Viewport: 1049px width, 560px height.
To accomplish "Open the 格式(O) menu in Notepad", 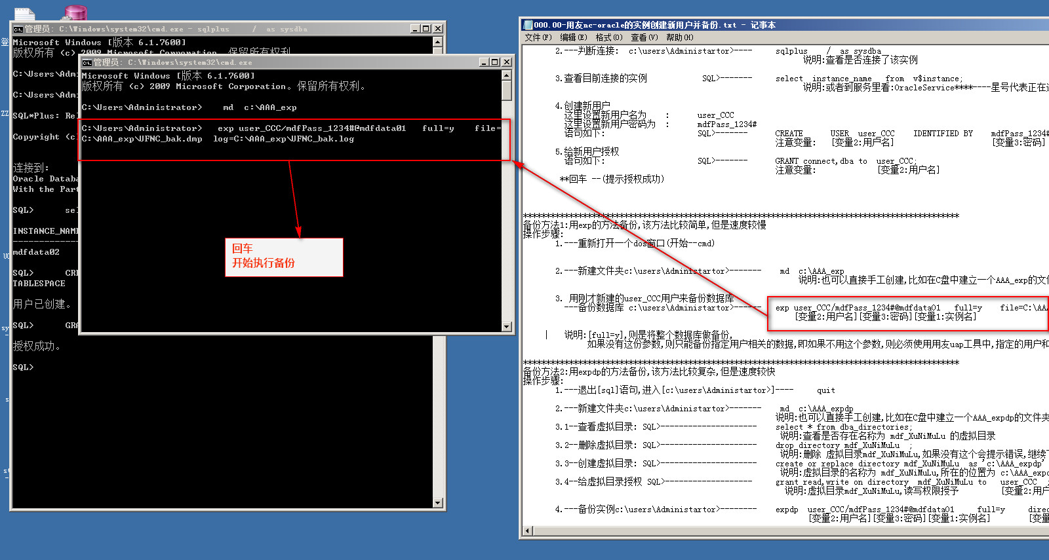I will point(608,37).
